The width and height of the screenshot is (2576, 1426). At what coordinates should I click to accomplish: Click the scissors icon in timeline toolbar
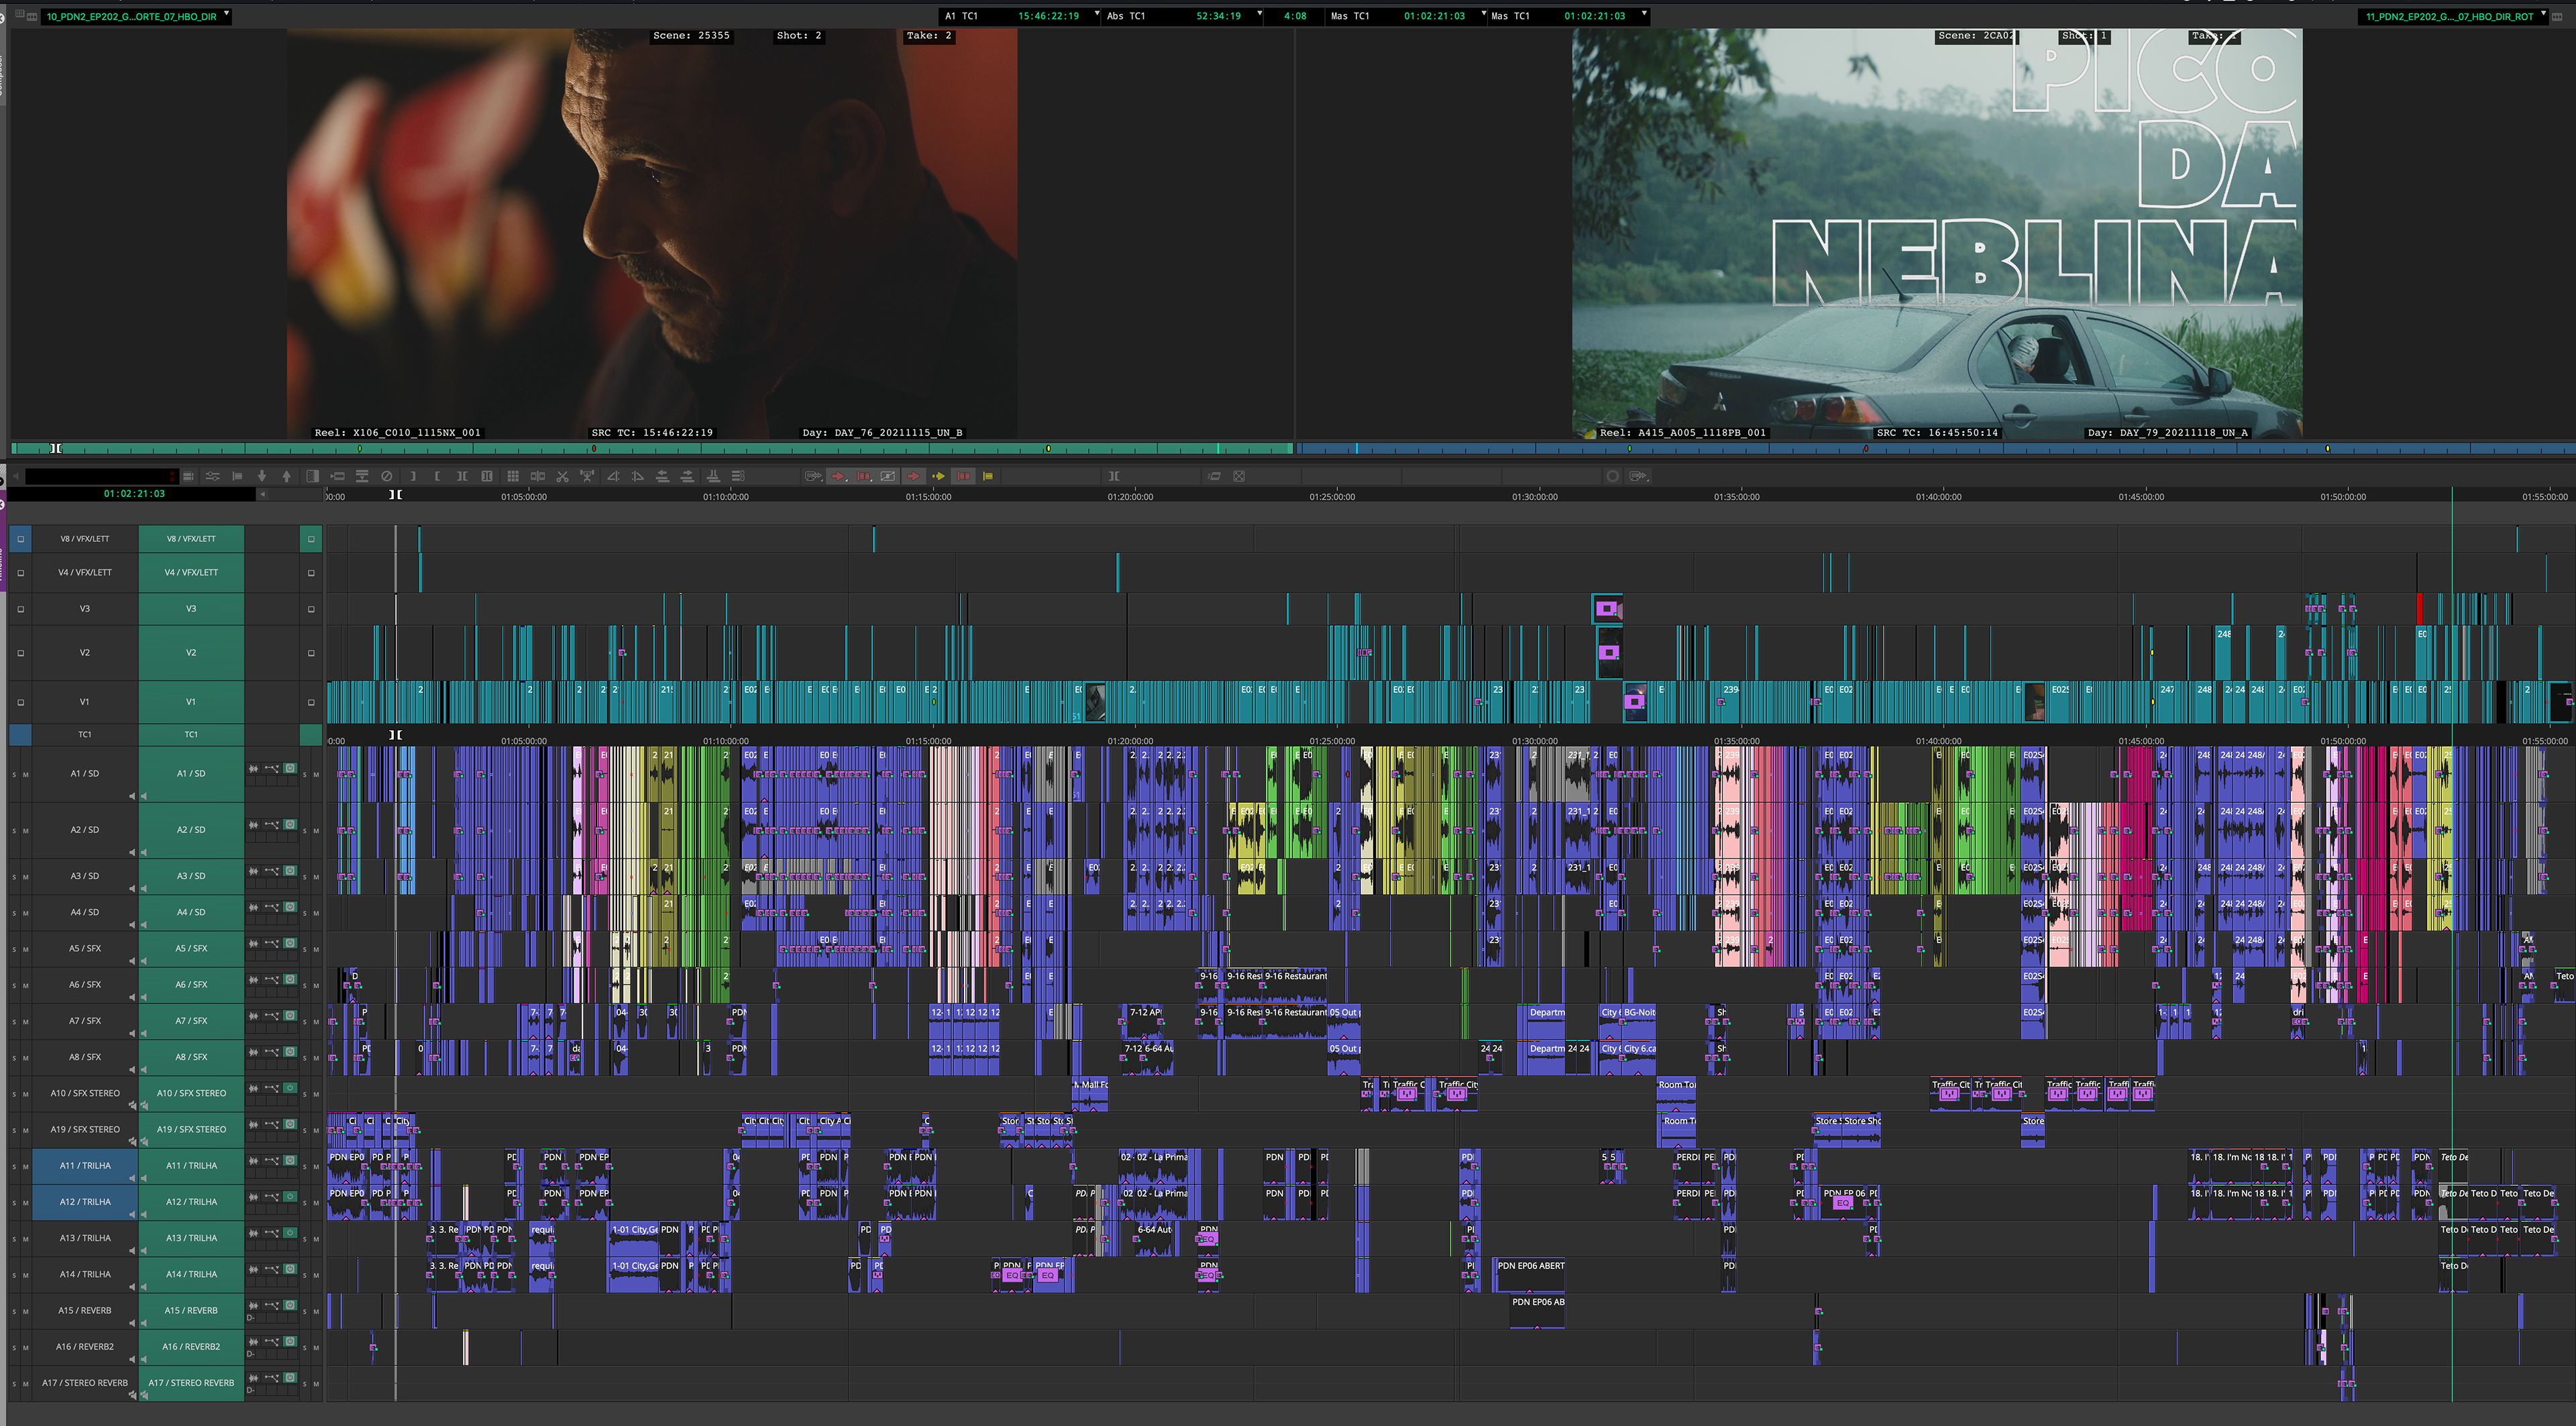pyautogui.click(x=562, y=476)
